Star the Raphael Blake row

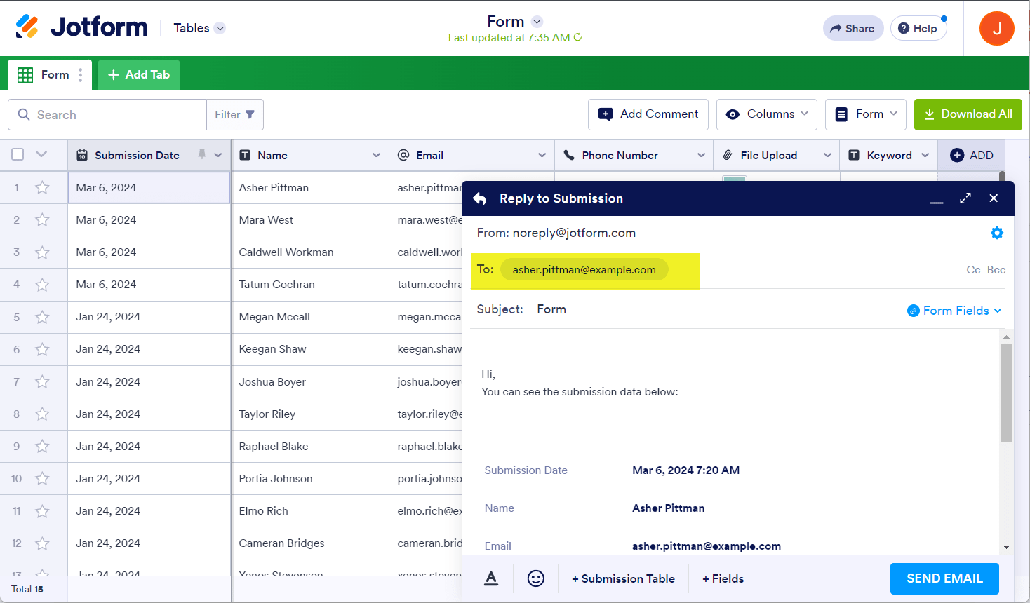click(x=43, y=447)
